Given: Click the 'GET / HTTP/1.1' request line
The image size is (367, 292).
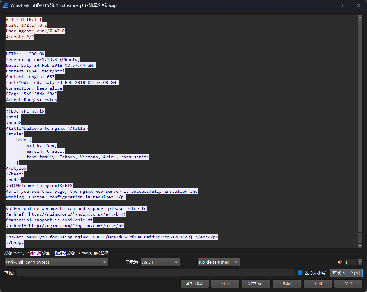Looking at the screenshot, I should click(x=24, y=19).
